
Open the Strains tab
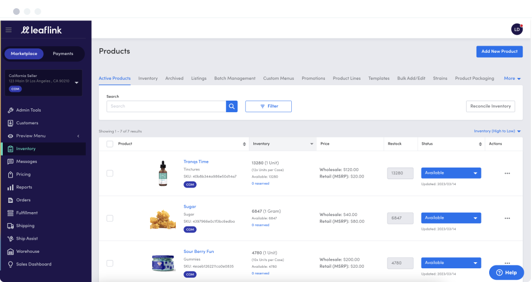[440, 79]
